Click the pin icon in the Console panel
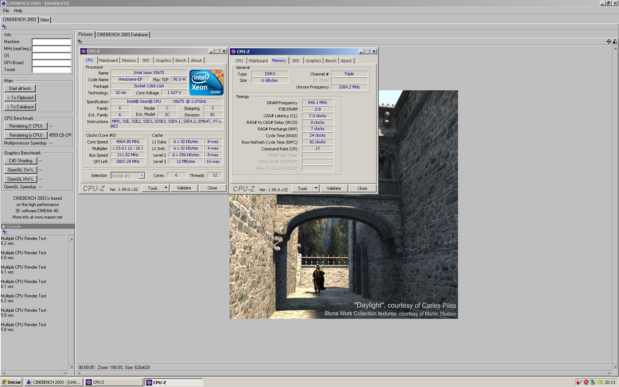 click(5, 232)
